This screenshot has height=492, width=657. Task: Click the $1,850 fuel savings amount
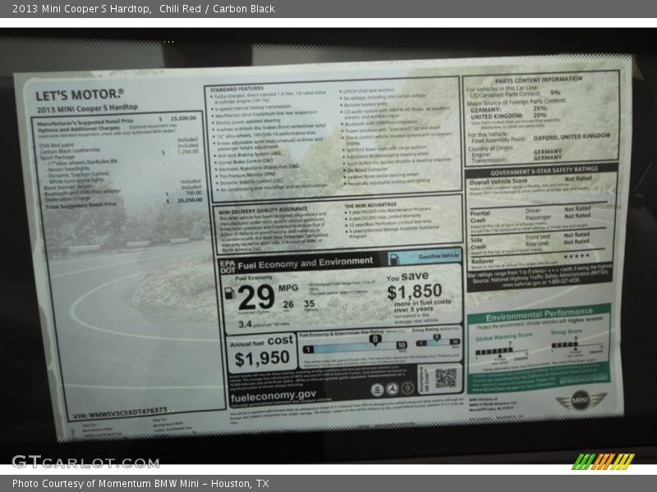coord(415,291)
